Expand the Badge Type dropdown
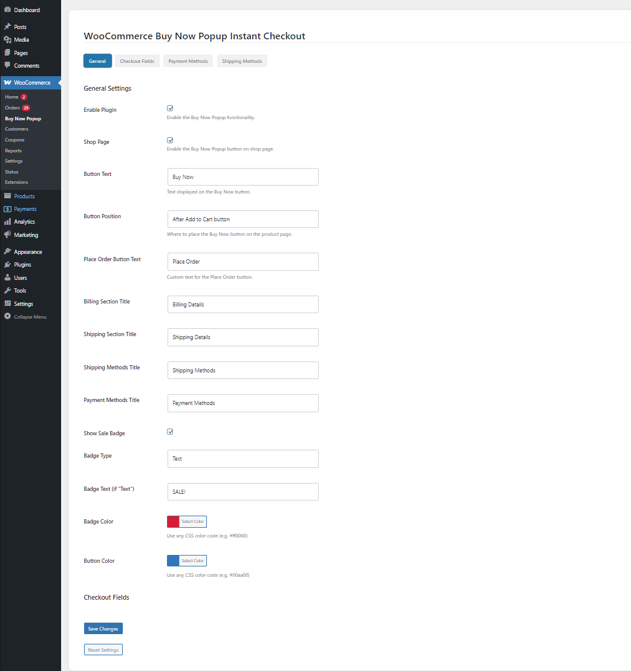Screen dimensions: 631x671 (243, 459)
